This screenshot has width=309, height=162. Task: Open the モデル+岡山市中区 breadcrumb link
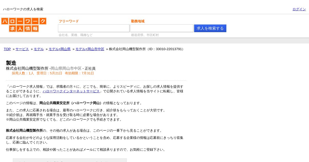(x=90, y=49)
